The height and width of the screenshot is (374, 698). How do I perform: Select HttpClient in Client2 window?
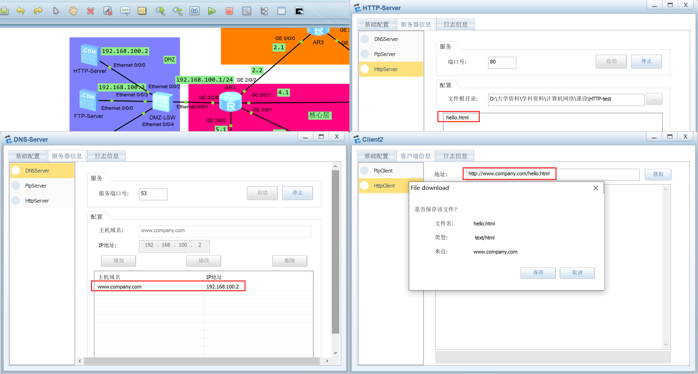point(384,186)
